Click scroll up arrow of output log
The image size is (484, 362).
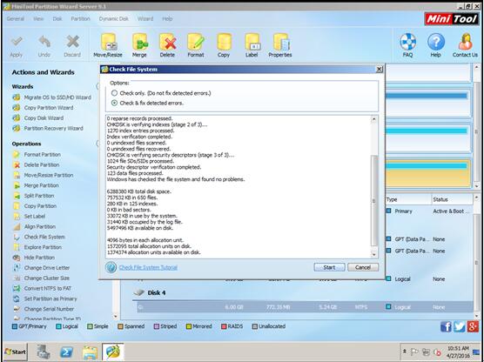[374, 119]
